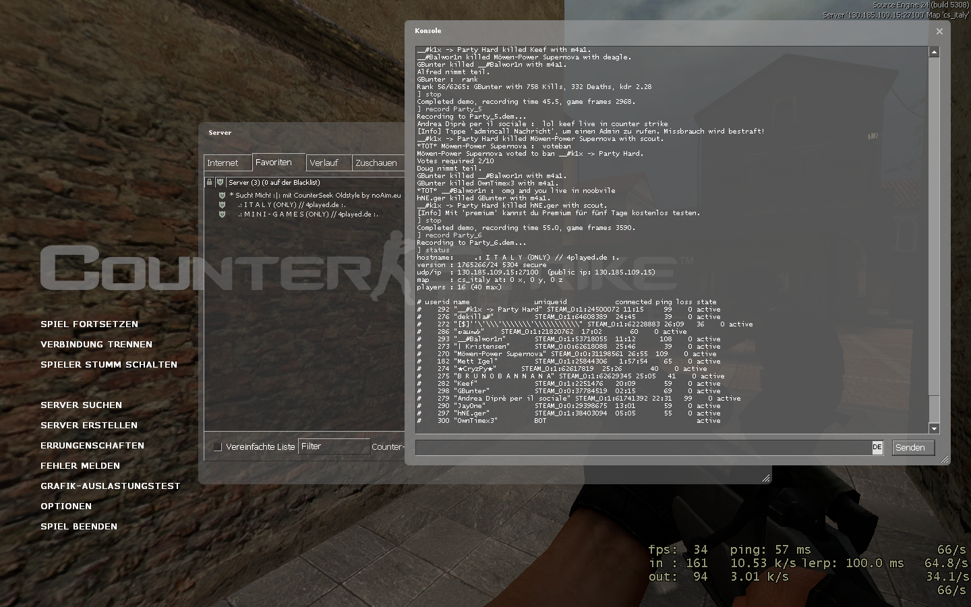The width and height of the screenshot is (971, 607).
Task: Click the console line 'Recording to Party_6.dem...'
Action: (x=471, y=243)
